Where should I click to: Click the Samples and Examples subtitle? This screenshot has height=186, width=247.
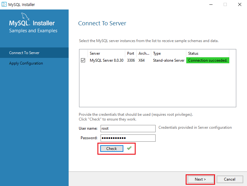[x=33, y=31]
